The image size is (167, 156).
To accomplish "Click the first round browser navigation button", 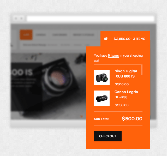I will [16, 19].
